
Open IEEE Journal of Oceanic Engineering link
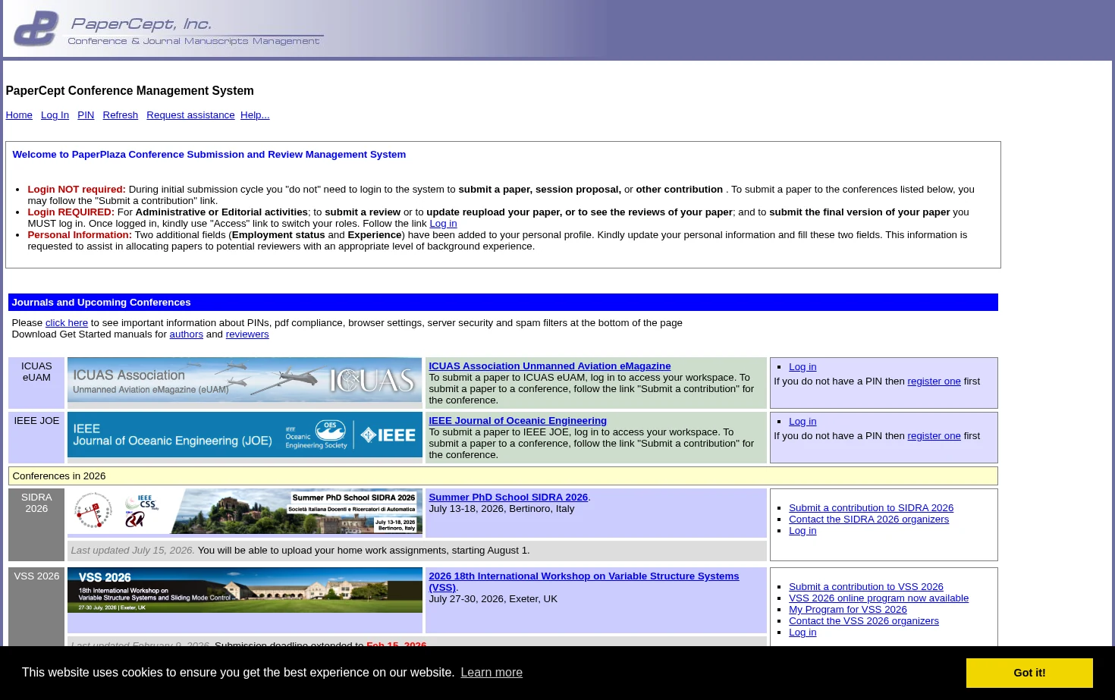(517, 421)
